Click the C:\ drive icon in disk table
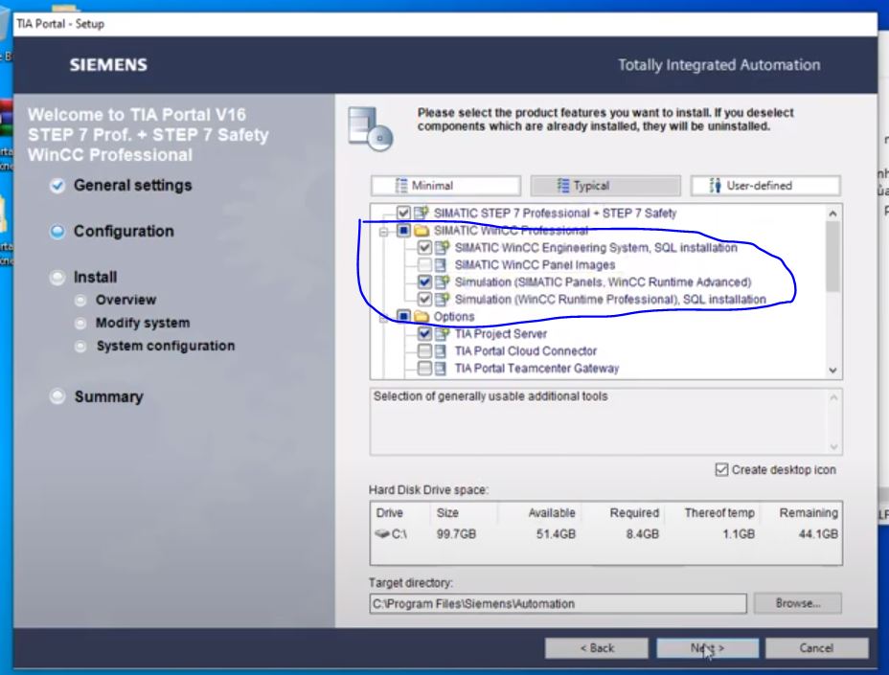The height and width of the screenshot is (675, 889). click(x=383, y=534)
